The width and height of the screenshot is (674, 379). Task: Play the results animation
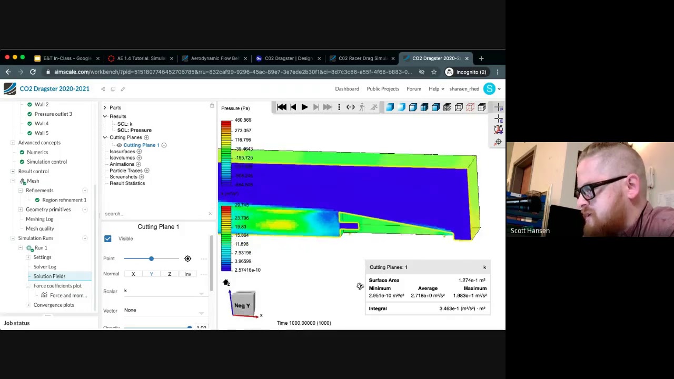click(x=304, y=107)
